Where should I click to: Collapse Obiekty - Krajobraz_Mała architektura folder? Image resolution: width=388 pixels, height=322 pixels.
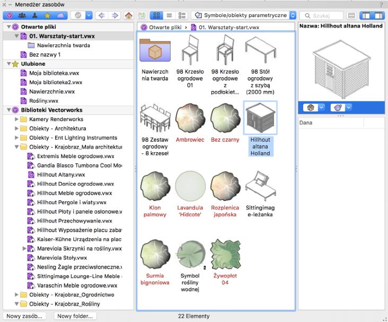[x=16, y=147]
